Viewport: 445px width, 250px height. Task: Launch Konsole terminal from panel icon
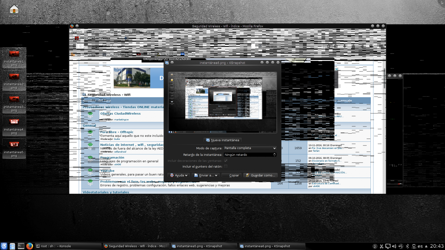pos(21,246)
